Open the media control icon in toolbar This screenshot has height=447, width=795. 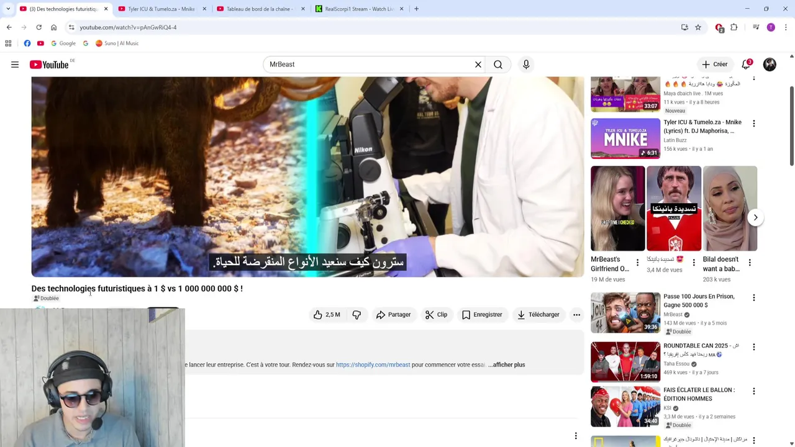click(x=756, y=27)
